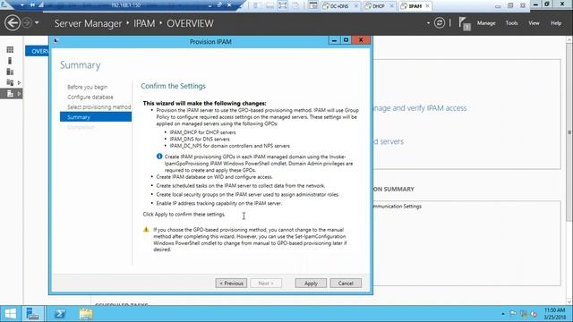
Task: Click the fullscreen icon in top toolbar
Action: click(283, 5)
